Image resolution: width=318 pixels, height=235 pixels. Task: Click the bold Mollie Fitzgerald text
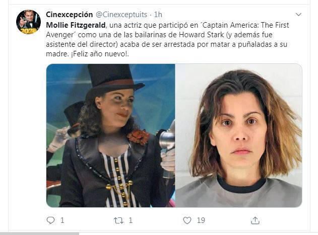pyautogui.click(x=76, y=25)
